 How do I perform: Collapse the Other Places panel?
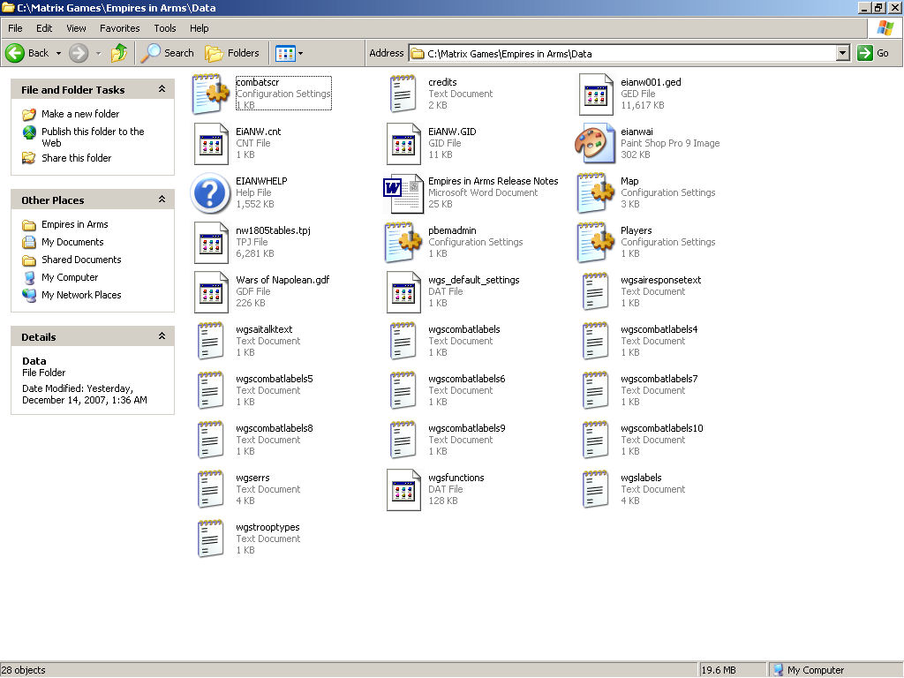tap(162, 200)
